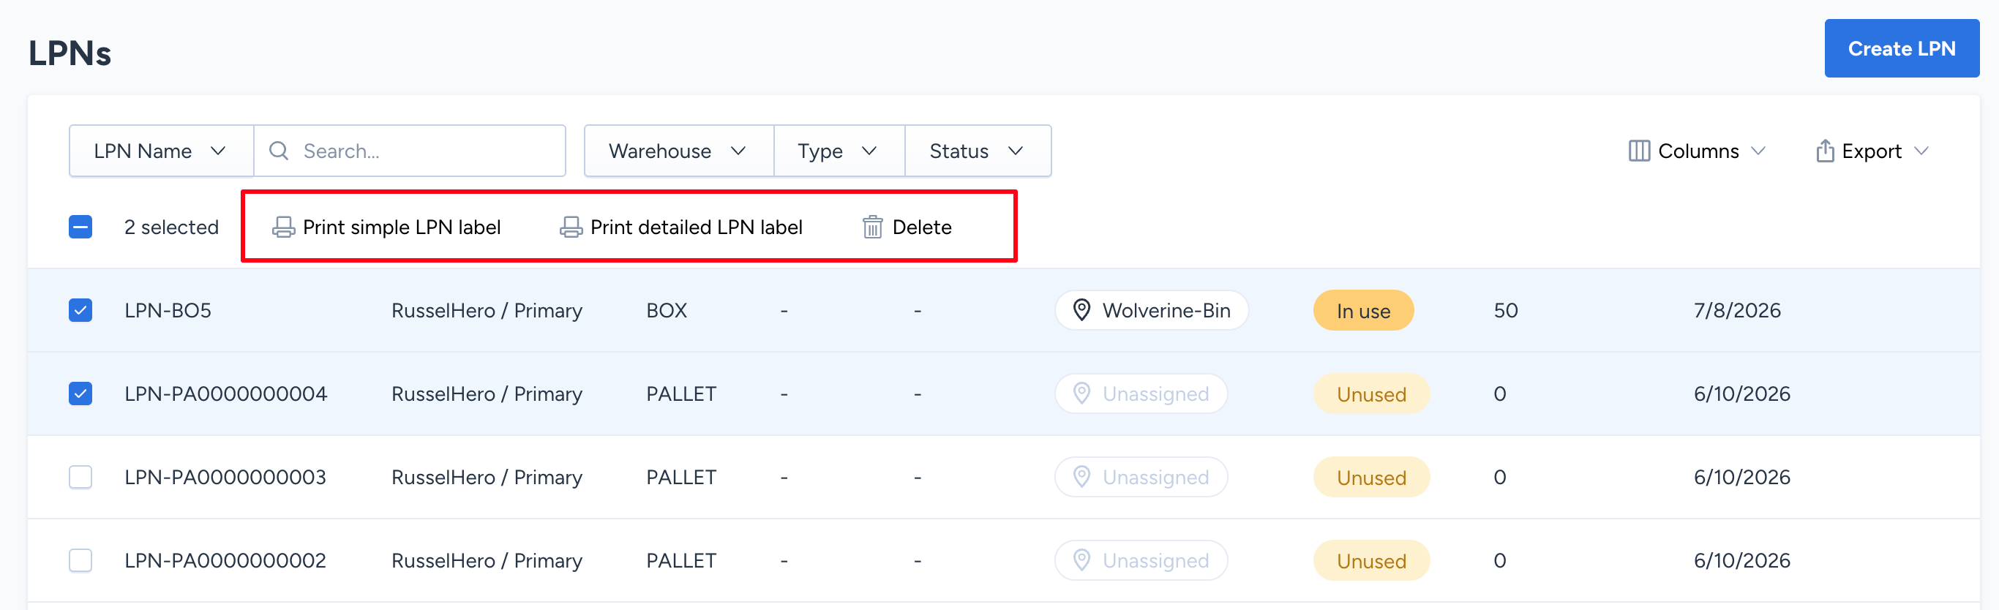
Task: Click the Columns layout icon
Action: point(1639,151)
